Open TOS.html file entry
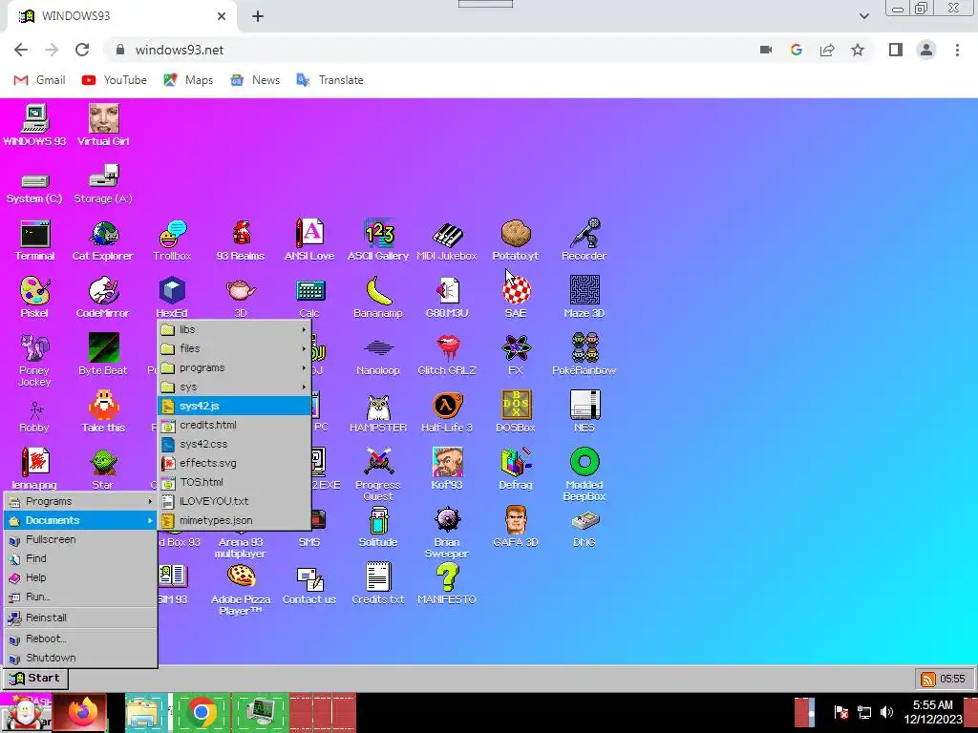Viewport: 978px width, 733px height. (235, 482)
